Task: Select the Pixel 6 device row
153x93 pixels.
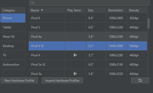Action: pyautogui.click(x=88, y=18)
